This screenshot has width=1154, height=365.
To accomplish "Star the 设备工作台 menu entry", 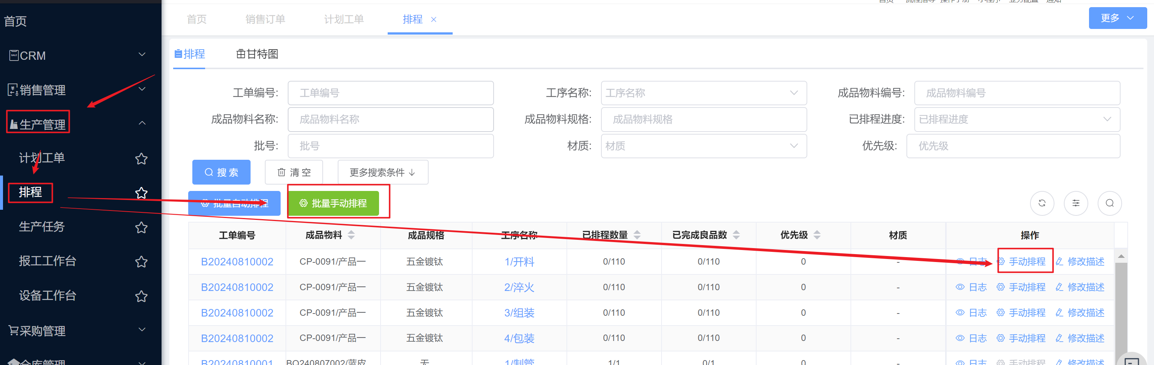I will [141, 296].
